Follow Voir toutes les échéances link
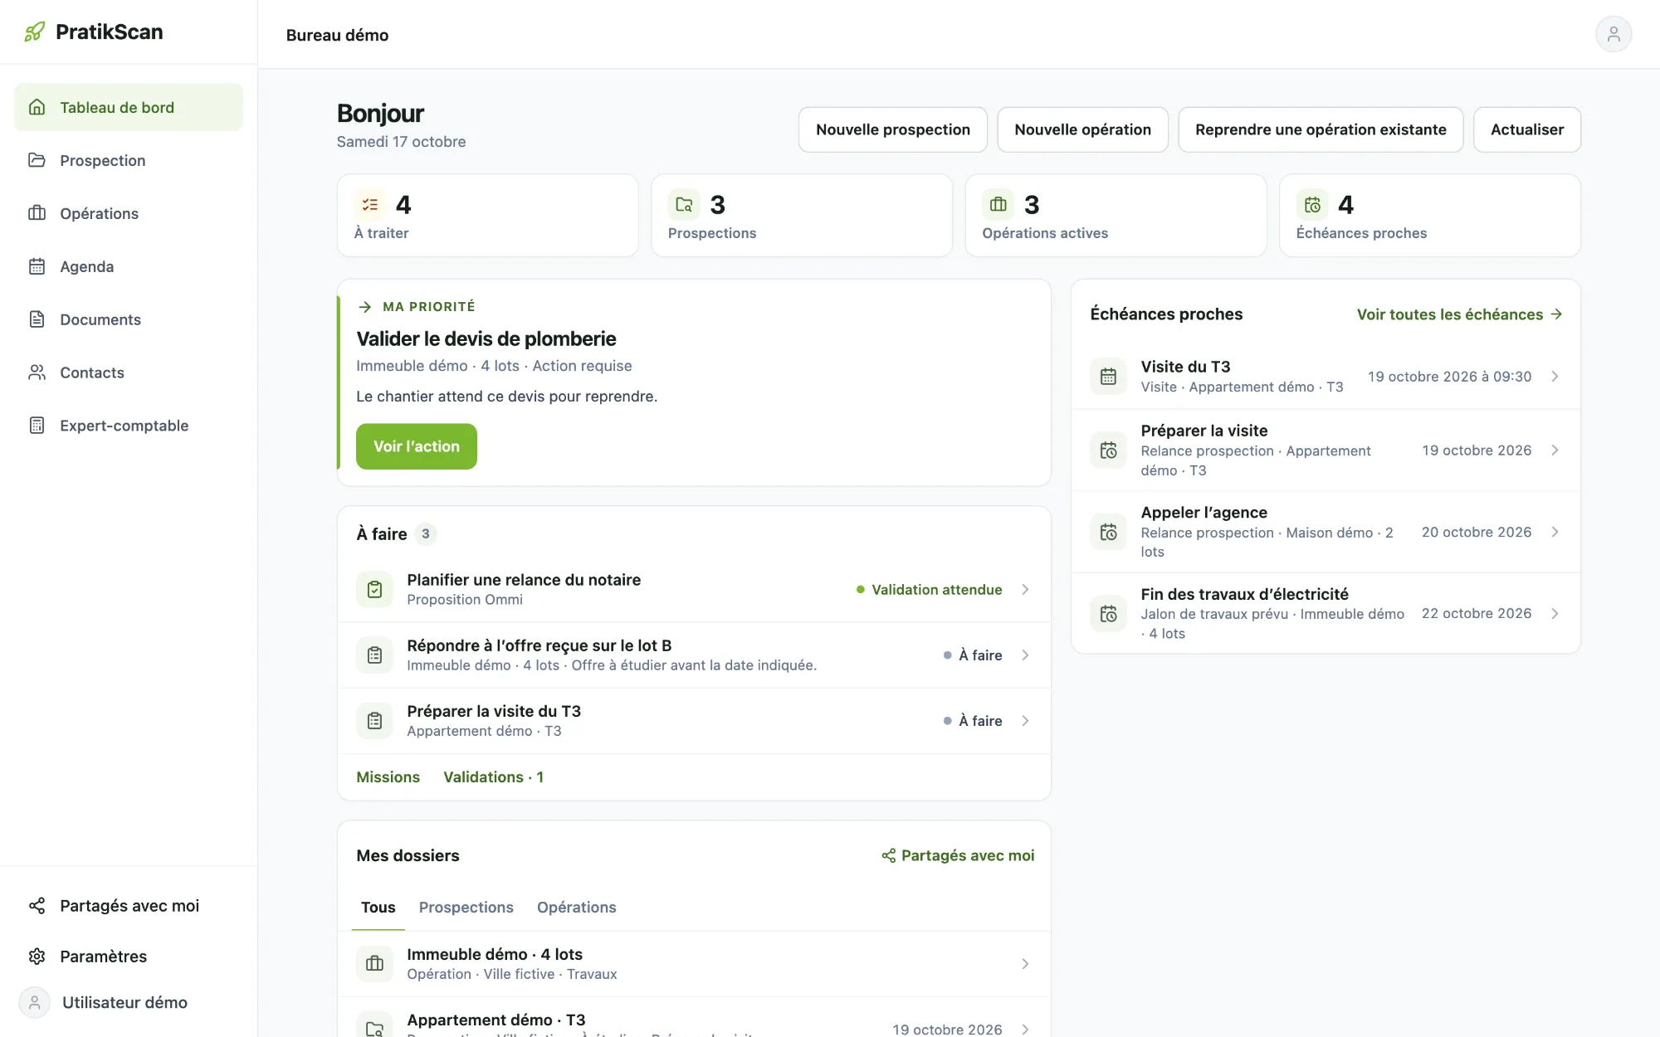The width and height of the screenshot is (1660, 1037). click(x=1459, y=314)
